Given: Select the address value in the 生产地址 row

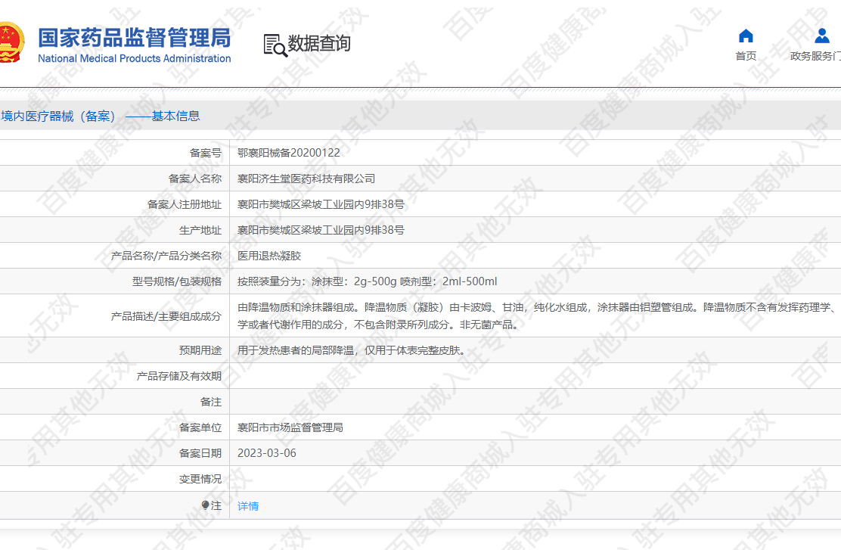Looking at the screenshot, I should [x=321, y=230].
